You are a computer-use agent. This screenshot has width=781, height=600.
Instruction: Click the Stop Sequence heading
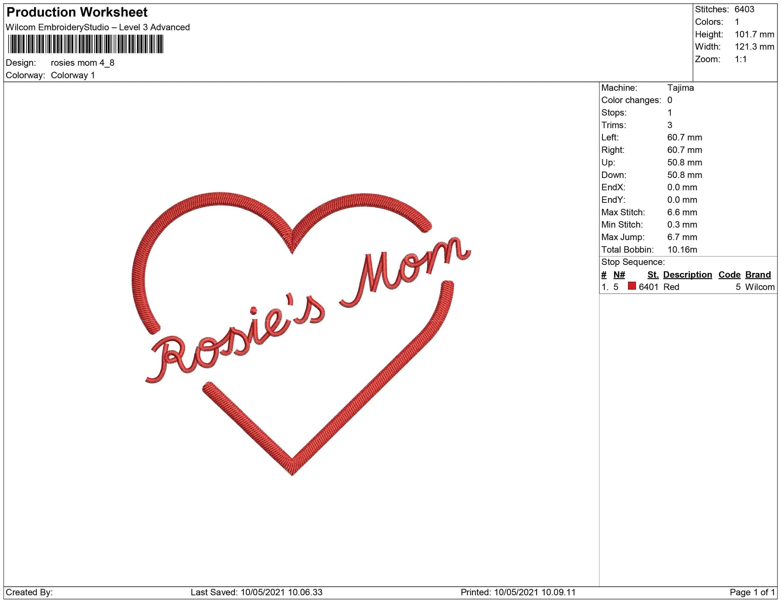(x=633, y=262)
